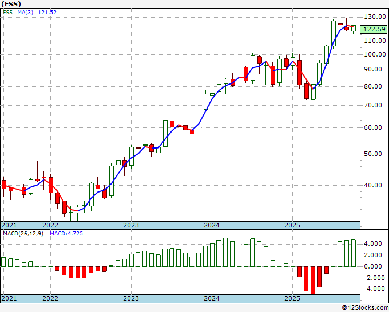Click the -4.000 MACD axis label
Viewport: 389px width, 312px height.
[373, 289]
